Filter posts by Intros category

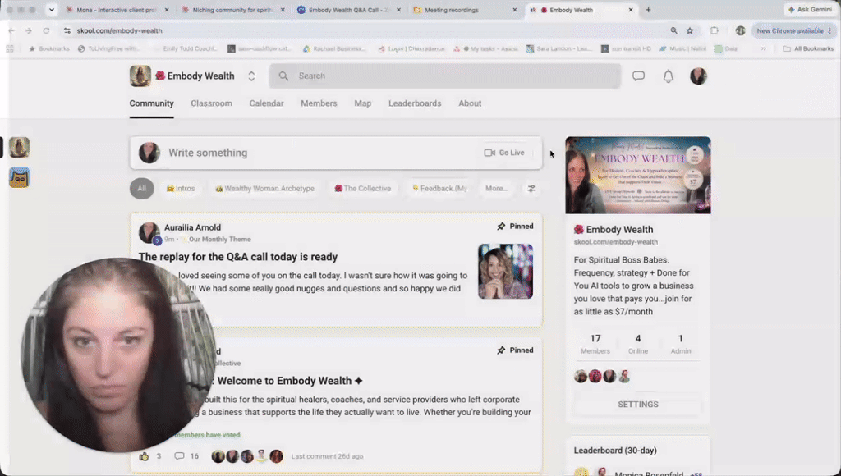[x=181, y=188]
